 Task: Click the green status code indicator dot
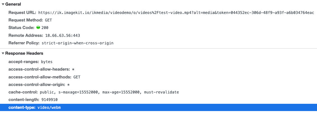tap(38, 27)
